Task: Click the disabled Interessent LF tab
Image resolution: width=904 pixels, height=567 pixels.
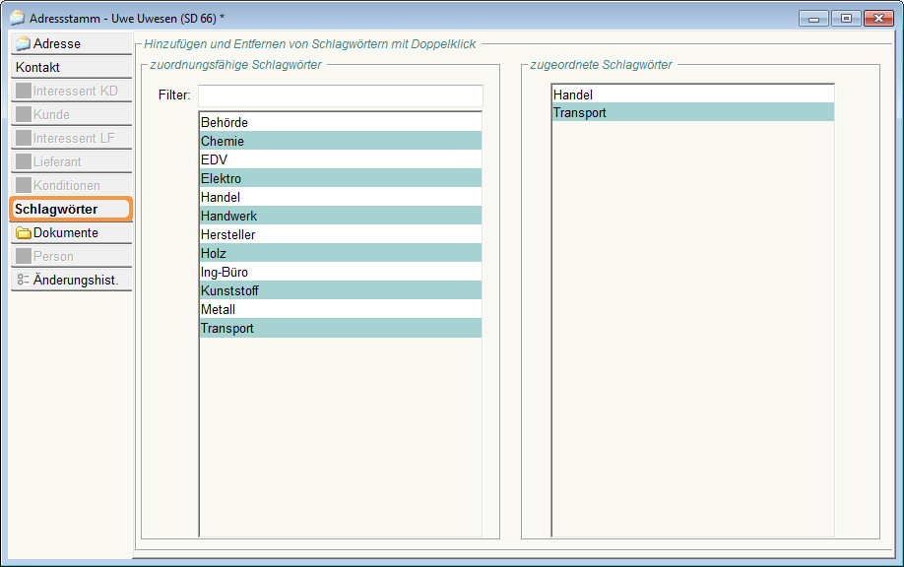Action: [71, 138]
